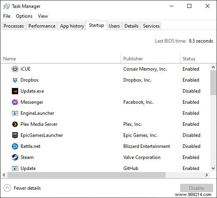This screenshot has height=198, width=217.
Task: Click the Dropbox, Inc. publisher cell
Action: click(137, 80)
